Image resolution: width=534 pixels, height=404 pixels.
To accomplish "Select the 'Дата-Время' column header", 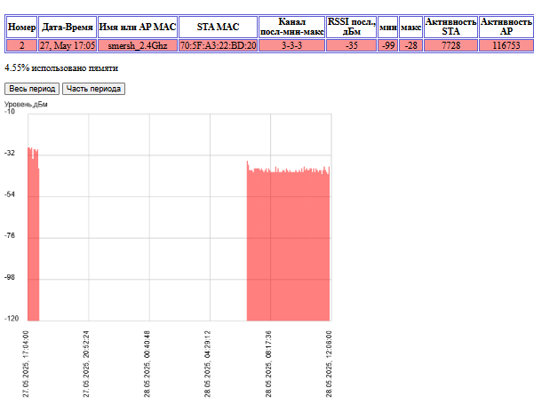I will (x=68, y=27).
